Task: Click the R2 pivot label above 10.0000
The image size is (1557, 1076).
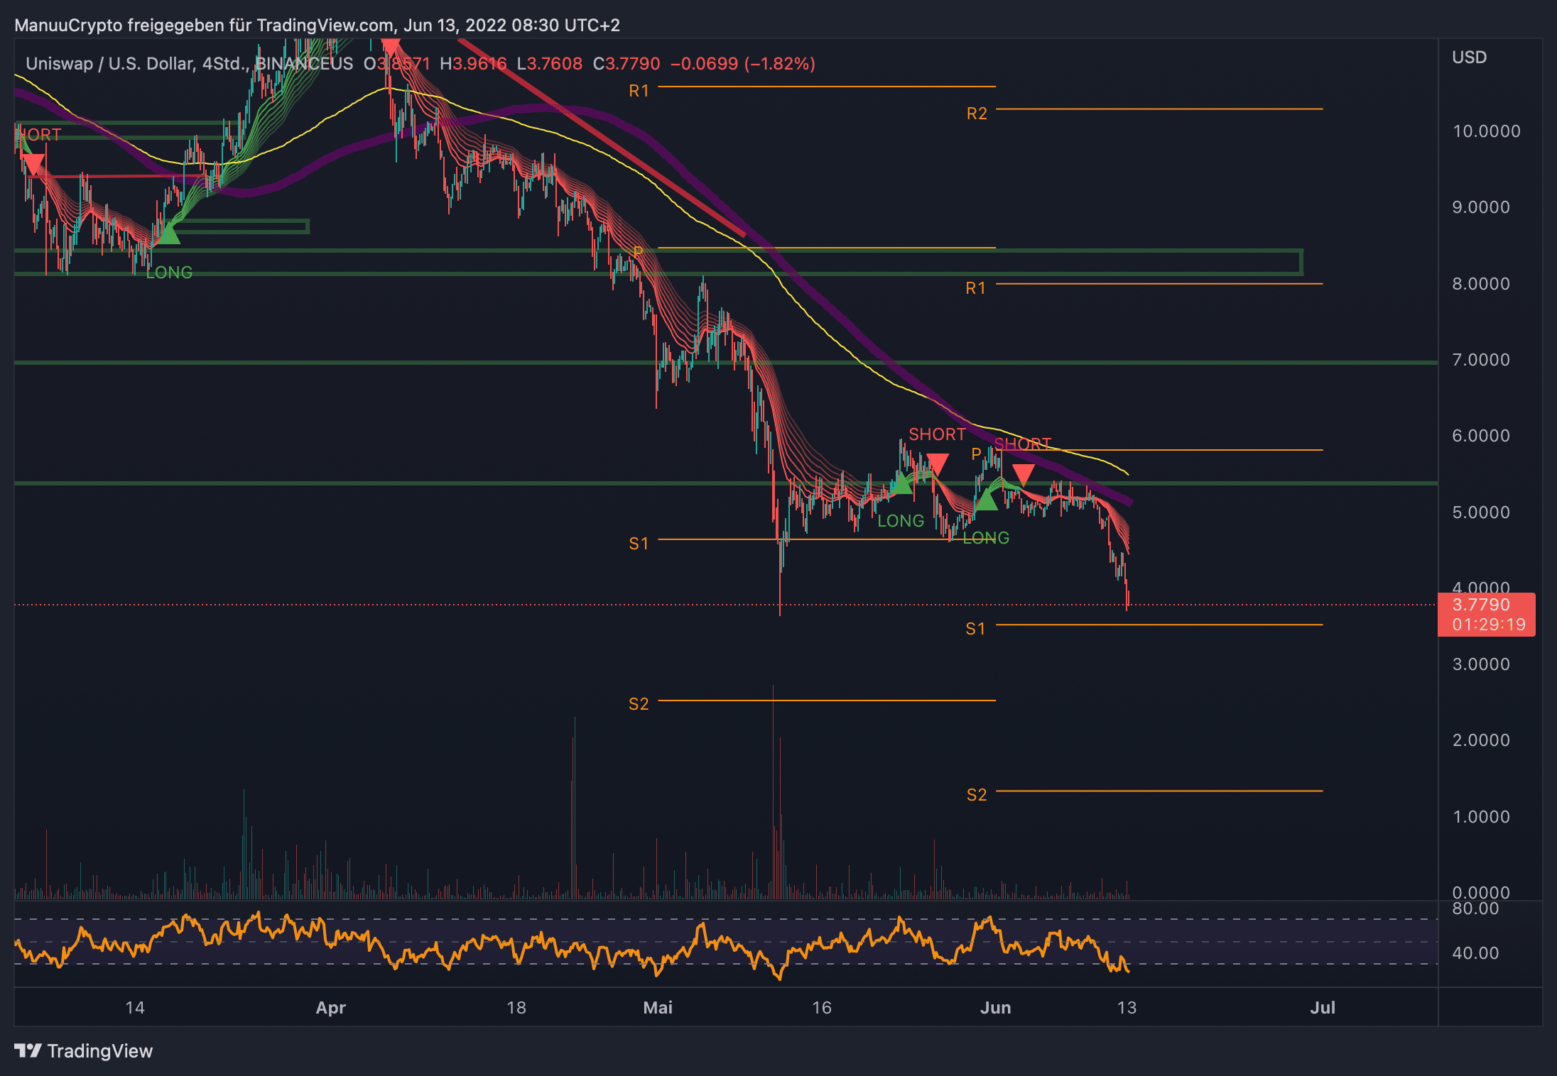Action: (x=977, y=114)
